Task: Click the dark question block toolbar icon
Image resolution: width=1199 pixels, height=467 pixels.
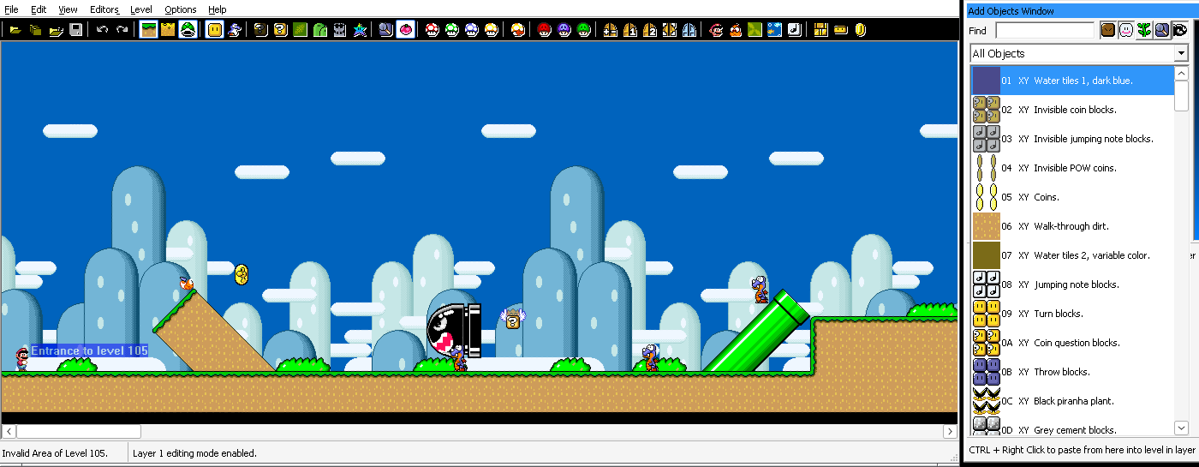Action: (261, 30)
